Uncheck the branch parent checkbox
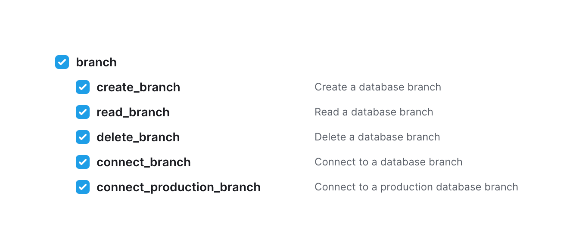The width and height of the screenshot is (573, 249). pyautogui.click(x=62, y=62)
